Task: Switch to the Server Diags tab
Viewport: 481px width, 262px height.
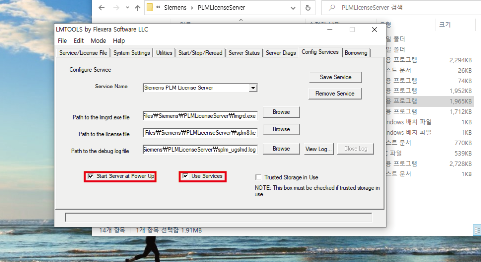Action: (x=281, y=53)
